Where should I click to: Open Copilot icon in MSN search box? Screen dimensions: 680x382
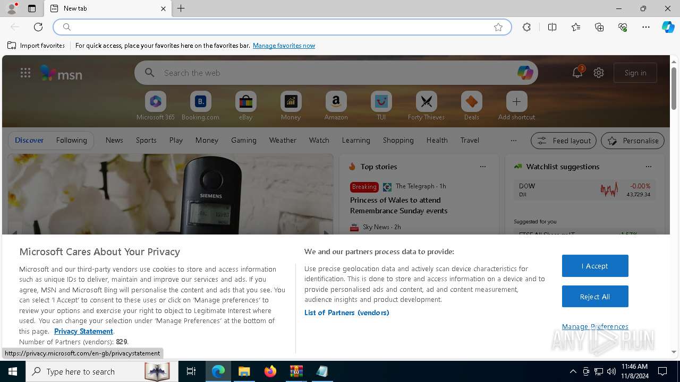[x=525, y=73]
